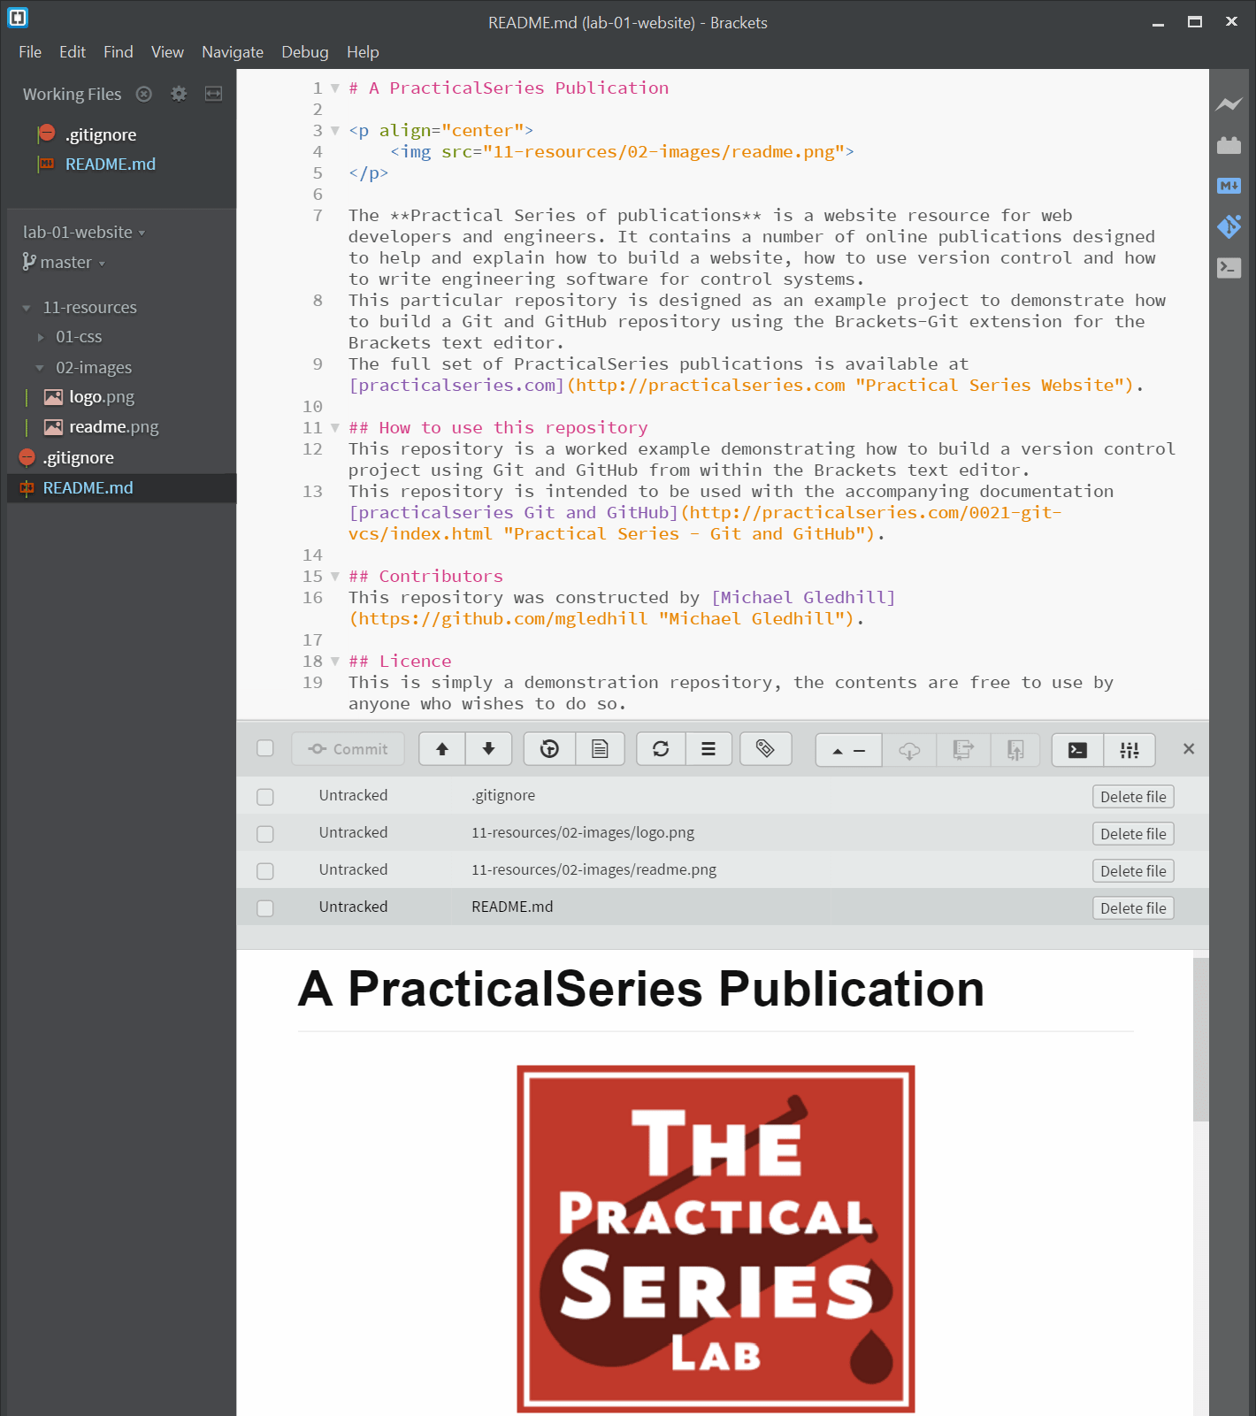The height and width of the screenshot is (1416, 1256).
Task: Click the Brackets app logo in title bar
Action: 18,17
